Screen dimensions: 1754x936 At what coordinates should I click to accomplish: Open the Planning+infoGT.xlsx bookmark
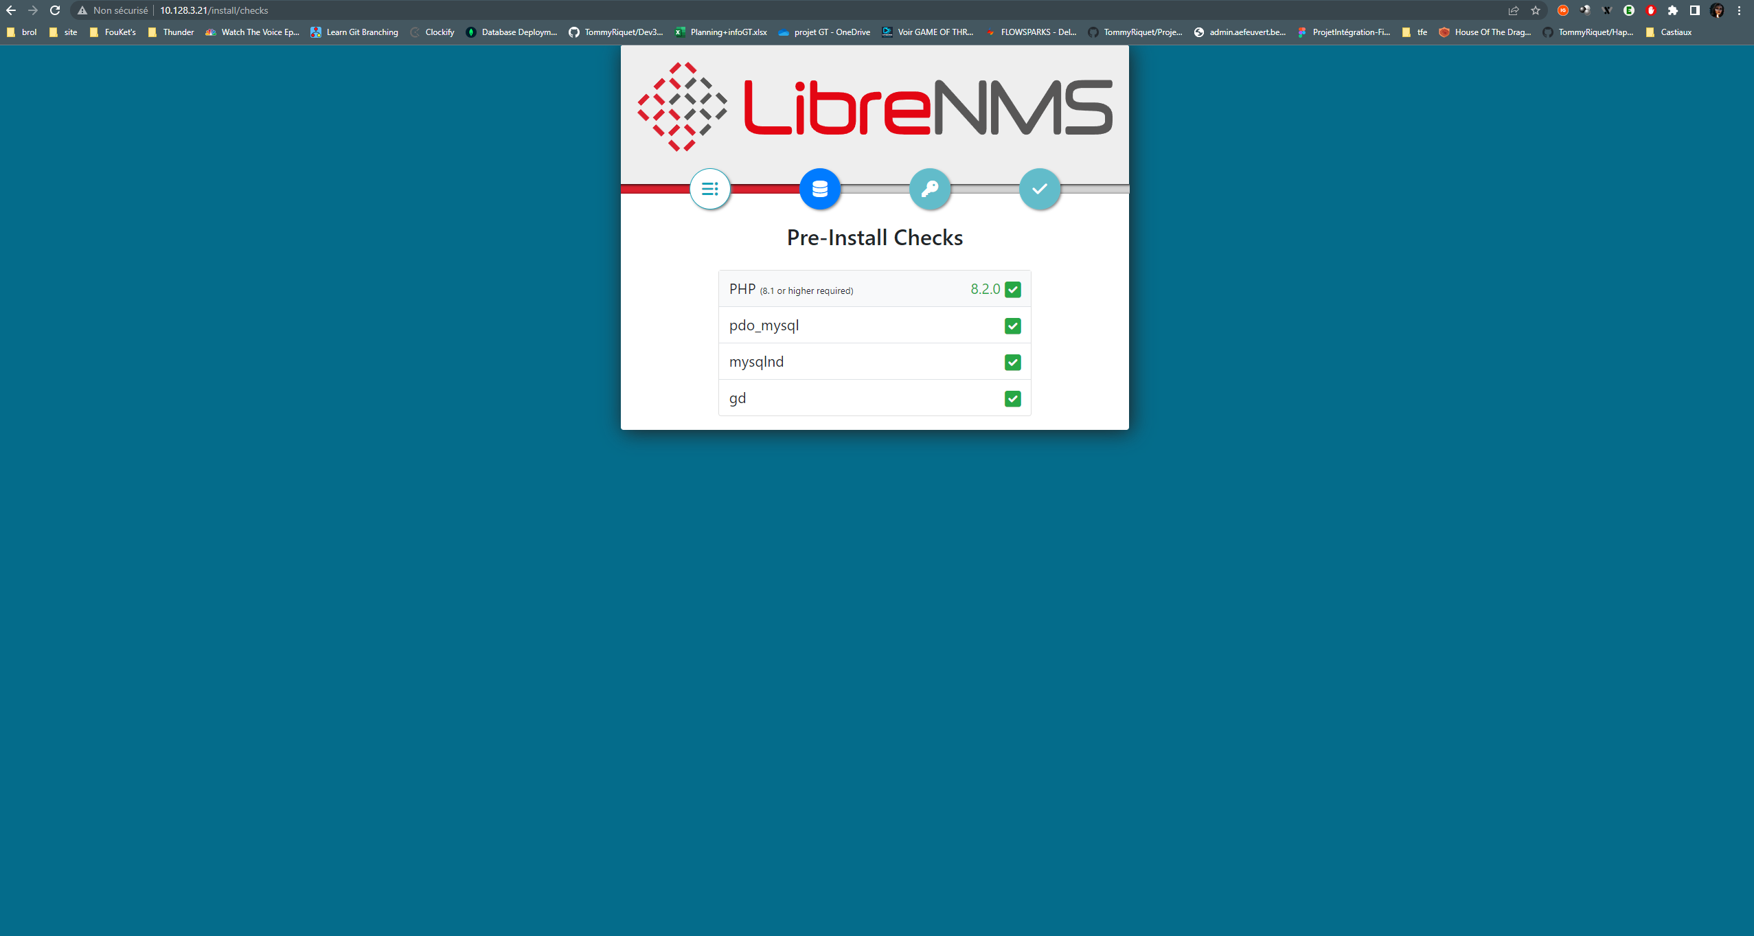(721, 32)
